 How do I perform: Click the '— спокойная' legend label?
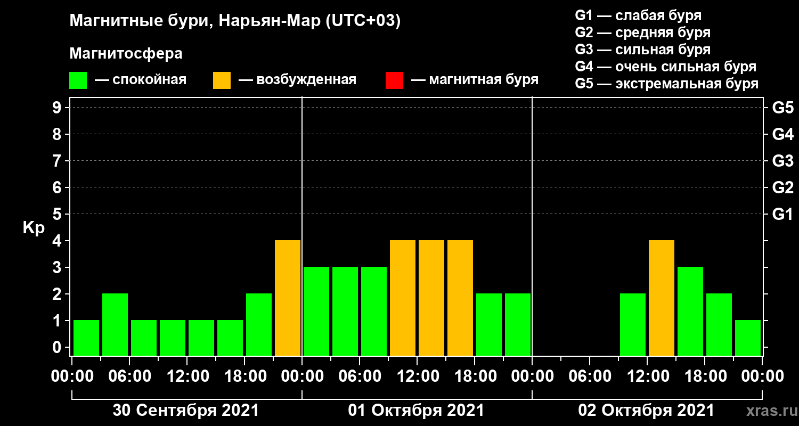coord(141,80)
